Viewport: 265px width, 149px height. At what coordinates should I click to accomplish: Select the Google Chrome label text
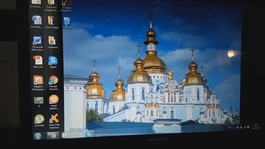pyautogui.click(x=53, y=88)
